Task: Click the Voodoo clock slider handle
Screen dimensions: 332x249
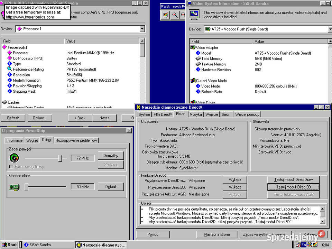Action: (x=26, y=187)
